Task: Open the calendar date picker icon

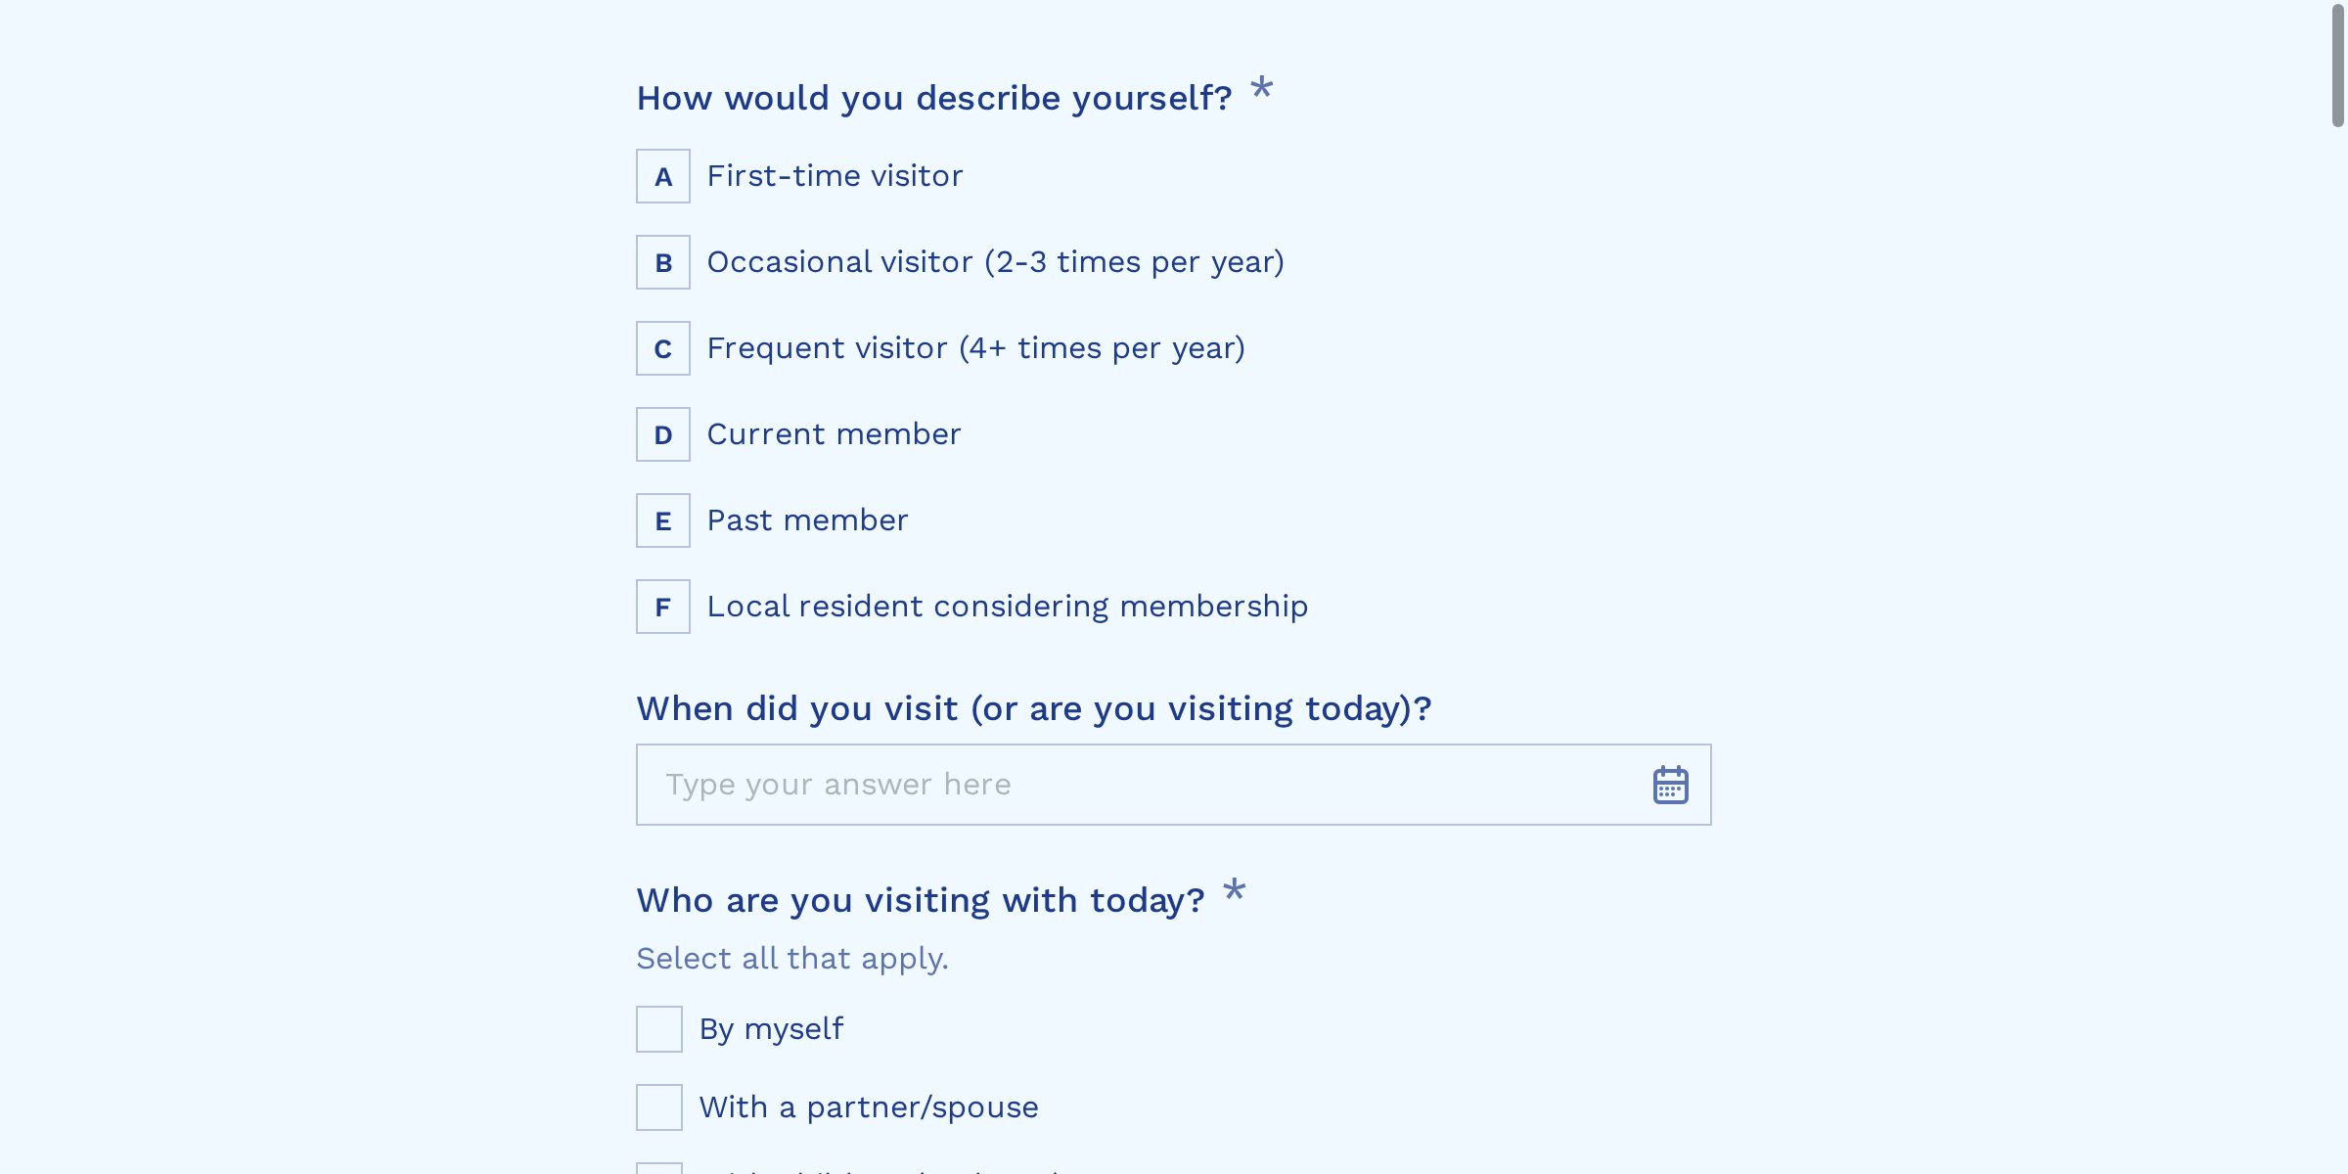Action: 1669,783
